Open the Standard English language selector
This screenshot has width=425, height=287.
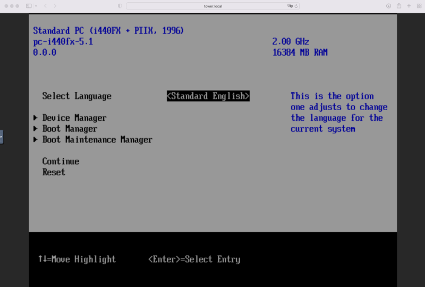pyautogui.click(x=208, y=96)
